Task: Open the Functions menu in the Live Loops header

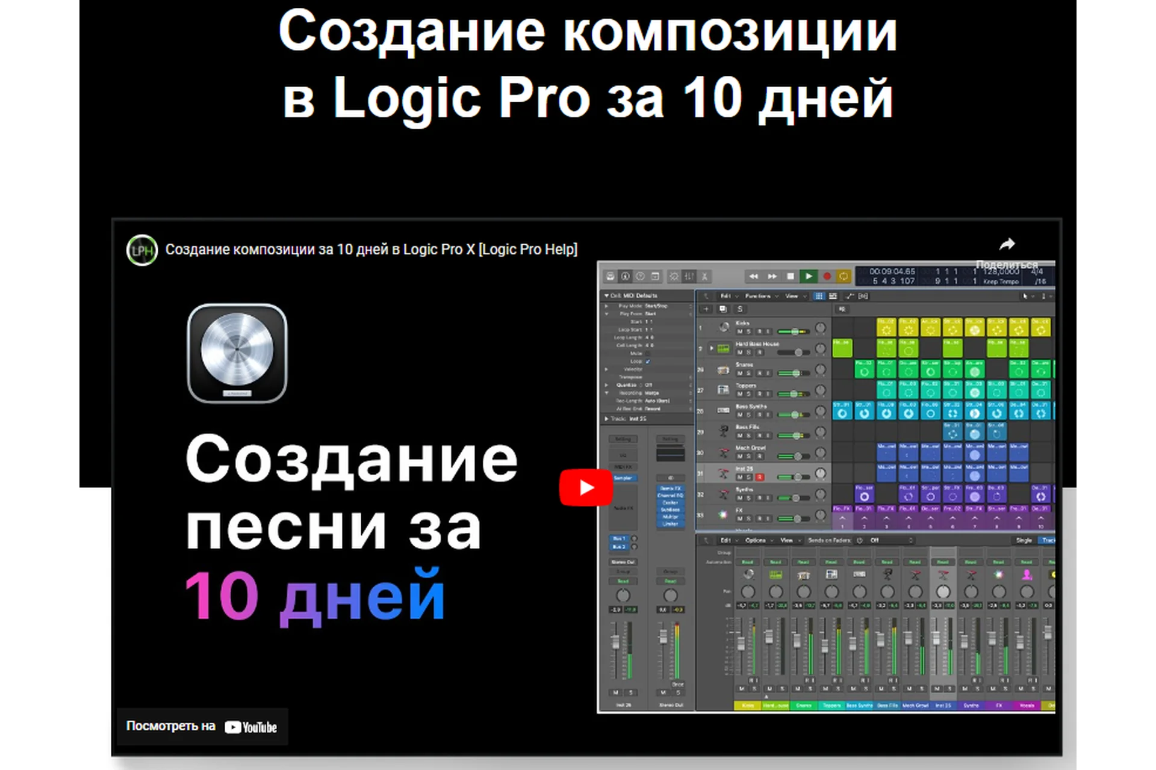Action: (x=758, y=296)
